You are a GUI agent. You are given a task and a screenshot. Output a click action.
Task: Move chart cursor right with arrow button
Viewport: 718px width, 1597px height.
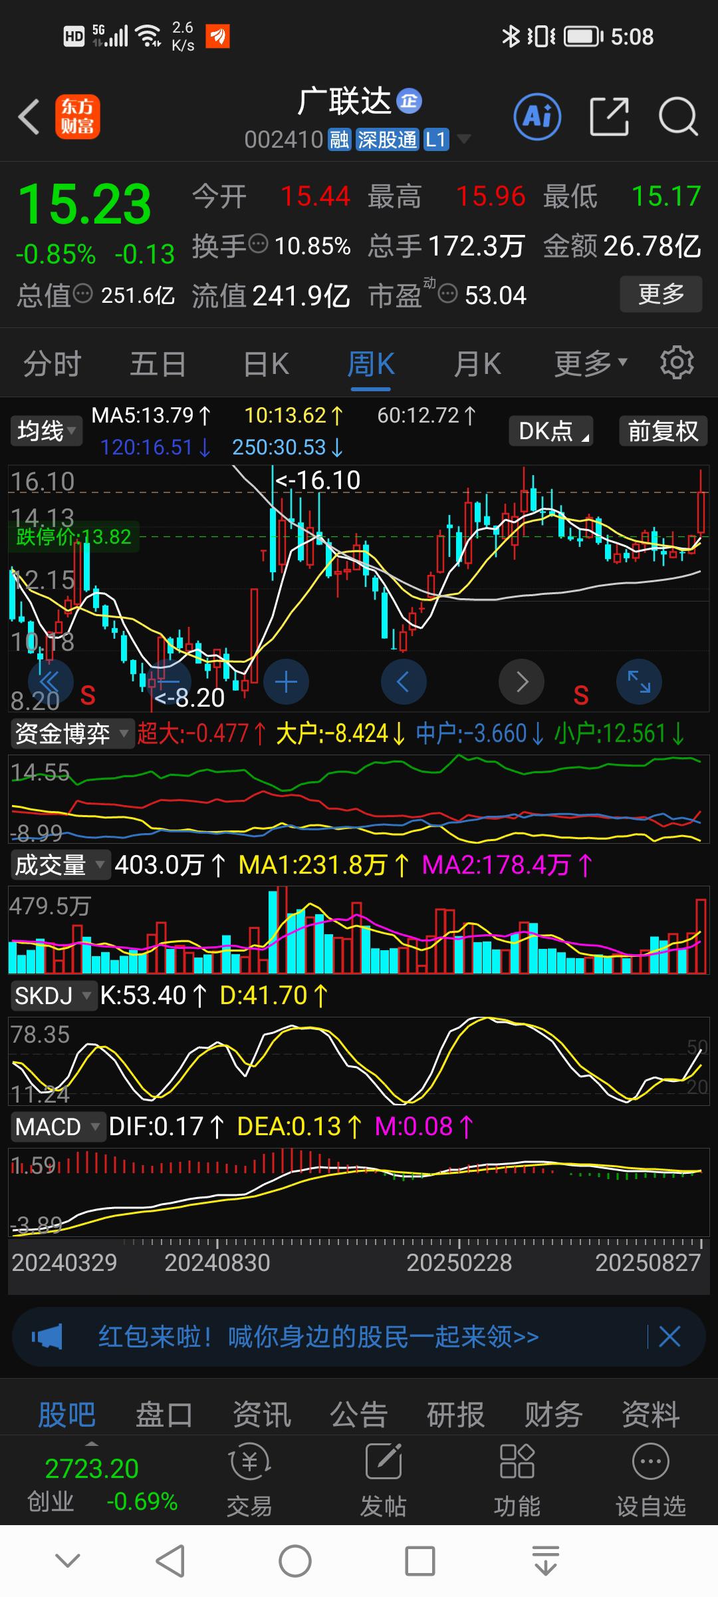[521, 682]
